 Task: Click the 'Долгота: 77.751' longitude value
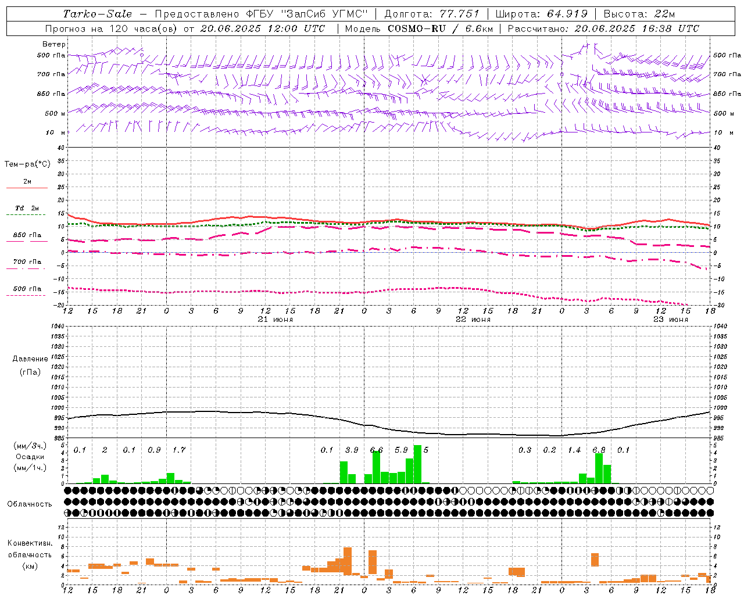(x=432, y=14)
